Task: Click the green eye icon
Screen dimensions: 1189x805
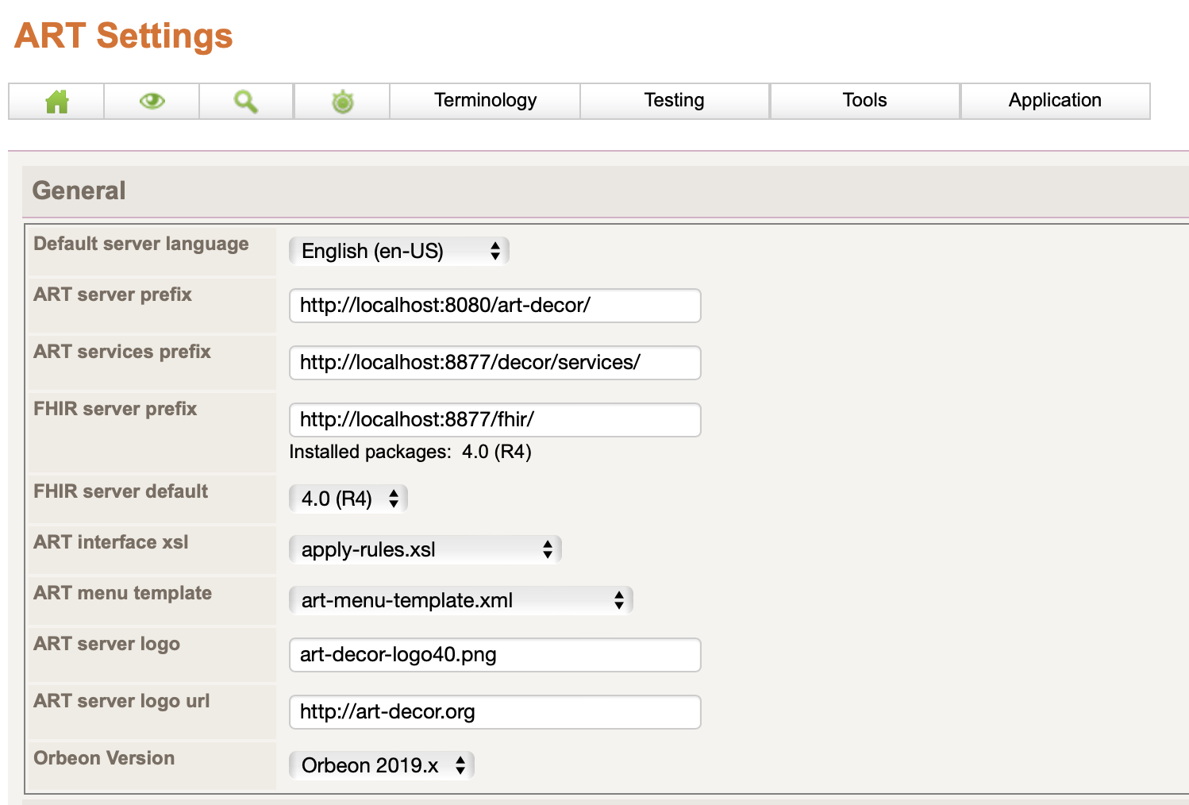Action: (x=152, y=102)
